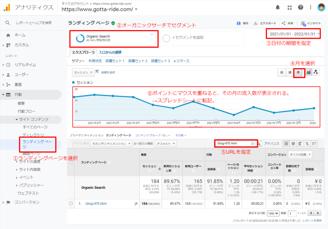This screenshot has height=229, width=328.
Task: Select the data table view icon
Action: pos(286,144)
